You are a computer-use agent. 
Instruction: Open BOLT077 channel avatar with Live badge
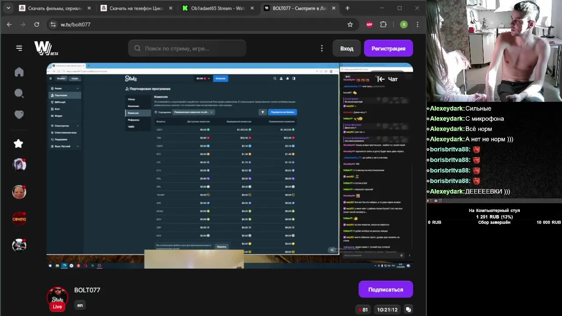click(58, 298)
